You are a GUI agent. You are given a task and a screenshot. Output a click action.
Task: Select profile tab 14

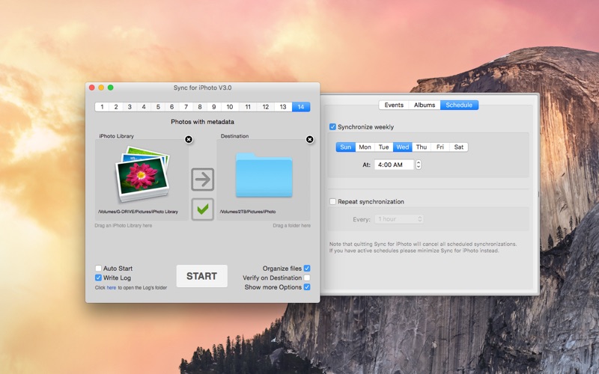click(x=301, y=107)
